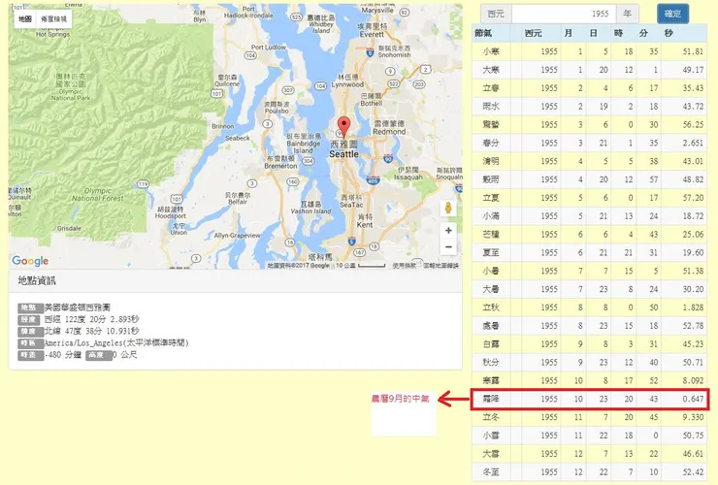
Task: Click the seconds value 52.42 in 冬至 row
Action: 693,472
